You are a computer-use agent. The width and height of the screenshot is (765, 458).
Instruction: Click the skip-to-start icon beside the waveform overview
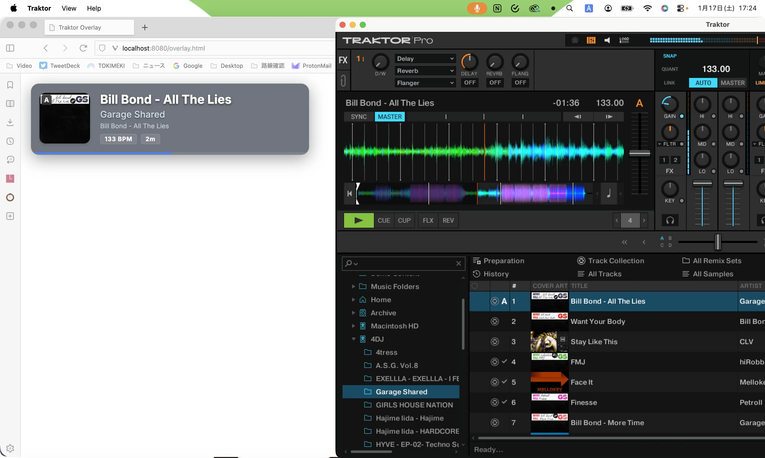[x=350, y=194]
